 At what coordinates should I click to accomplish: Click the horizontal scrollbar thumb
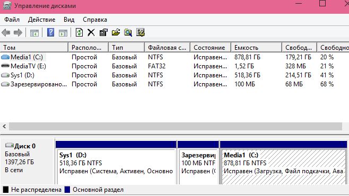[176, 127]
